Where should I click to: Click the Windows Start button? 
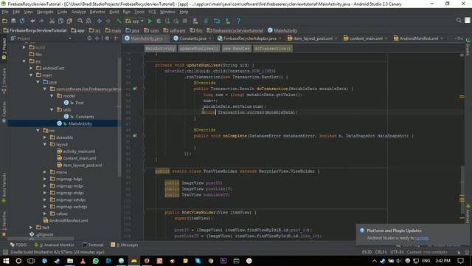click(x=6, y=261)
